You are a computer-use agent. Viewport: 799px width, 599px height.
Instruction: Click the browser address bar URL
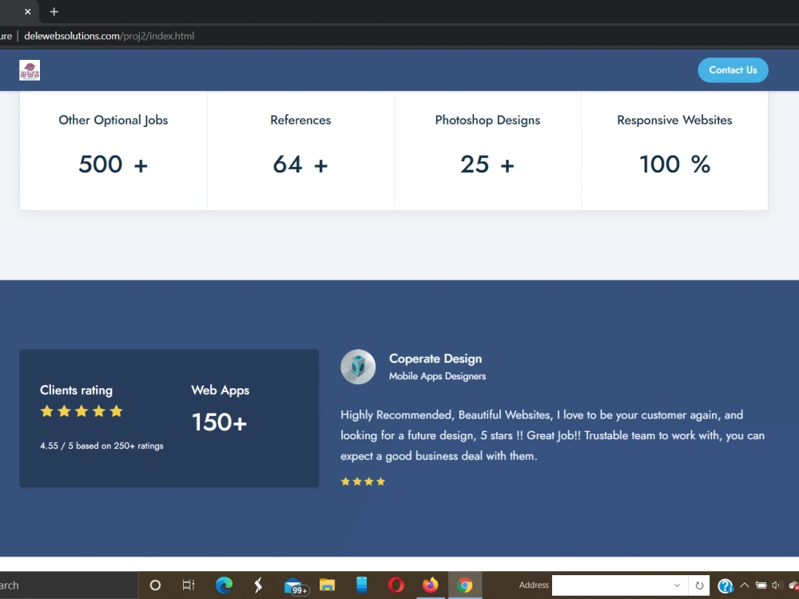pos(109,36)
